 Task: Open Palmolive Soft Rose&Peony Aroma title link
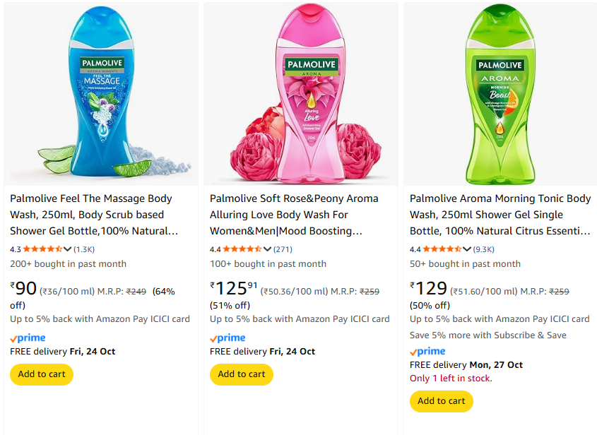pos(294,215)
